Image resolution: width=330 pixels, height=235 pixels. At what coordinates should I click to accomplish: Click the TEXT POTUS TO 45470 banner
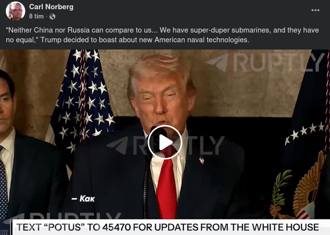[x=167, y=227]
